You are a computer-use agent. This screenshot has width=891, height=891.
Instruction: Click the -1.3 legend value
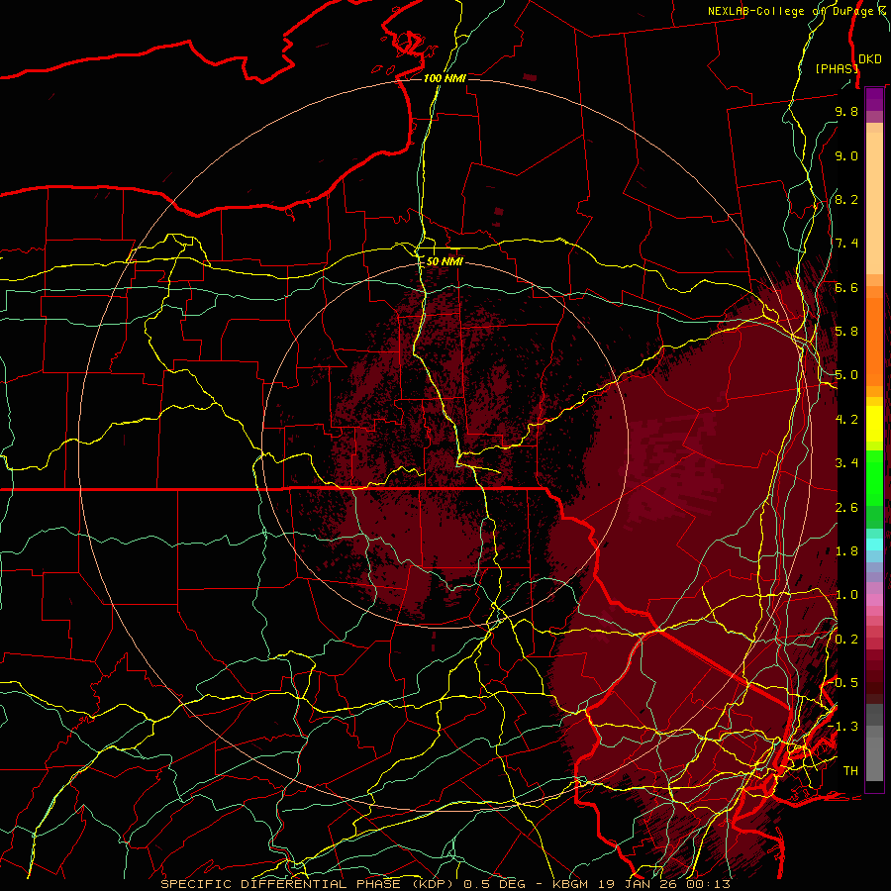[843, 727]
